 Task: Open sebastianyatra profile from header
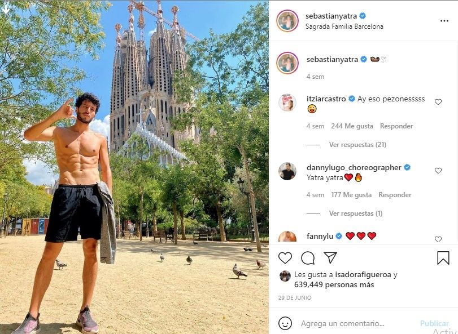point(331,16)
